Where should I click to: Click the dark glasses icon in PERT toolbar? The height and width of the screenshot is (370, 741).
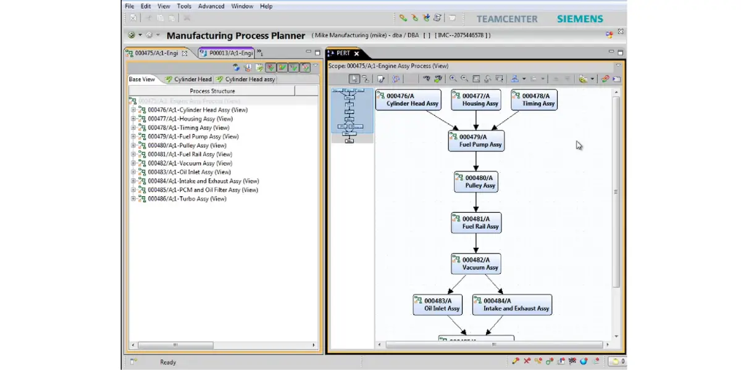427,79
